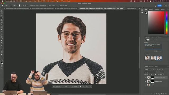Click the Home icon in options bar
This screenshot has height=95, width=169.
(x=2, y=6)
